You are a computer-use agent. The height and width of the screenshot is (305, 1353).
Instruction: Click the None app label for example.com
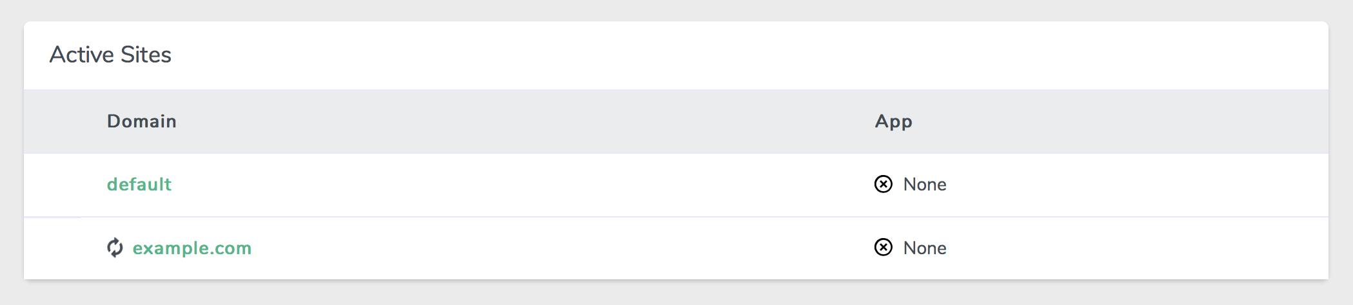tap(925, 248)
